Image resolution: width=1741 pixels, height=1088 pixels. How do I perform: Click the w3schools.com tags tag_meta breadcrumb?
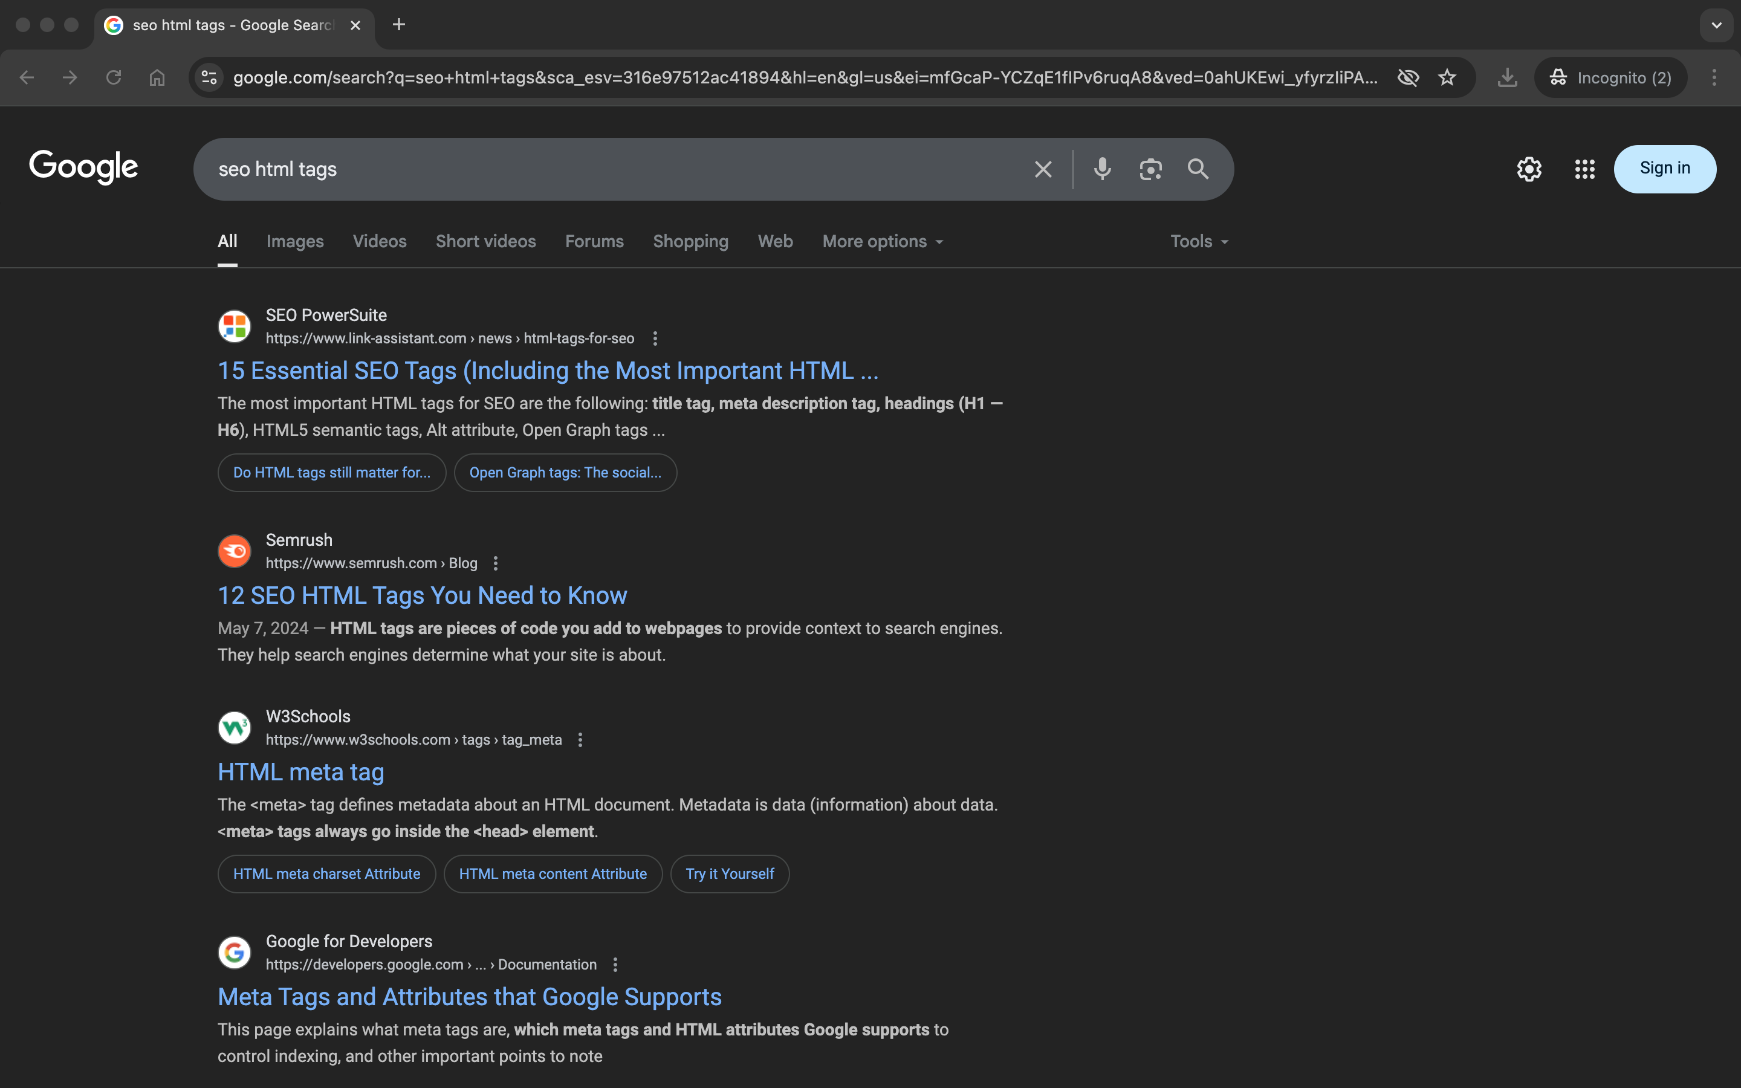point(413,740)
